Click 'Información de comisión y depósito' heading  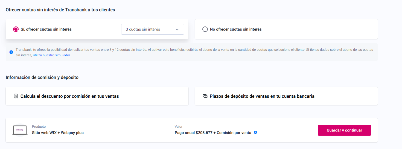pos(42,78)
